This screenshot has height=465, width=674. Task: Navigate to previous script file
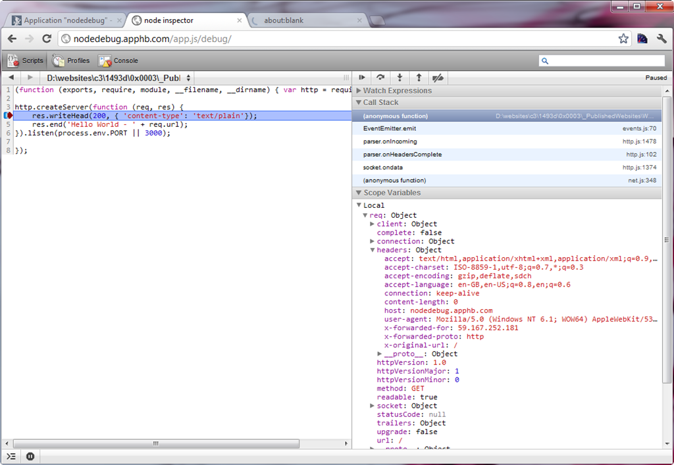click(11, 78)
